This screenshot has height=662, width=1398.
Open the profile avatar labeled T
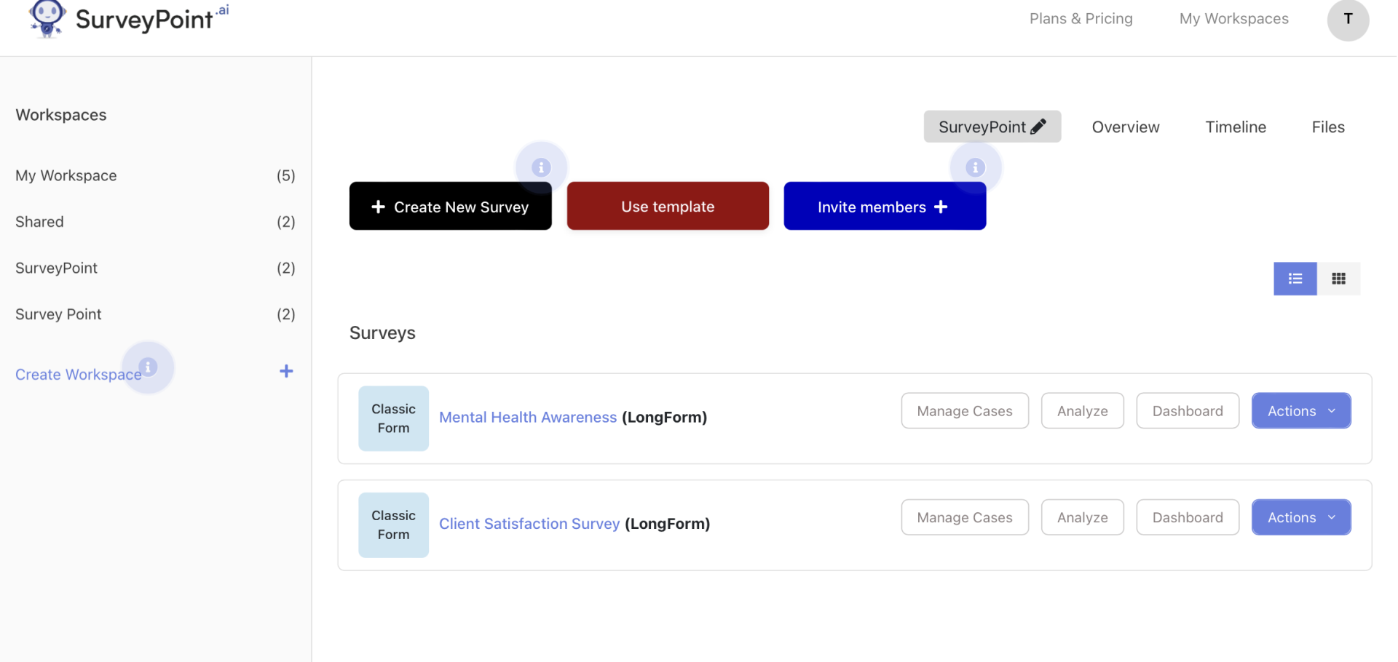coord(1348,20)
